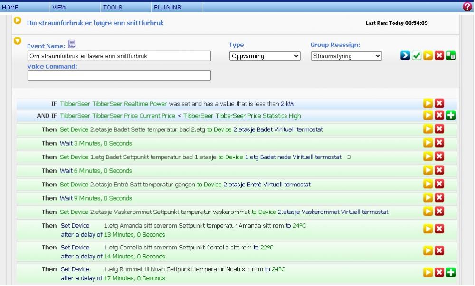Viewport: 475px width, 286px height.
Task: Open the TOOLS menu
Action: click(112, 8)
